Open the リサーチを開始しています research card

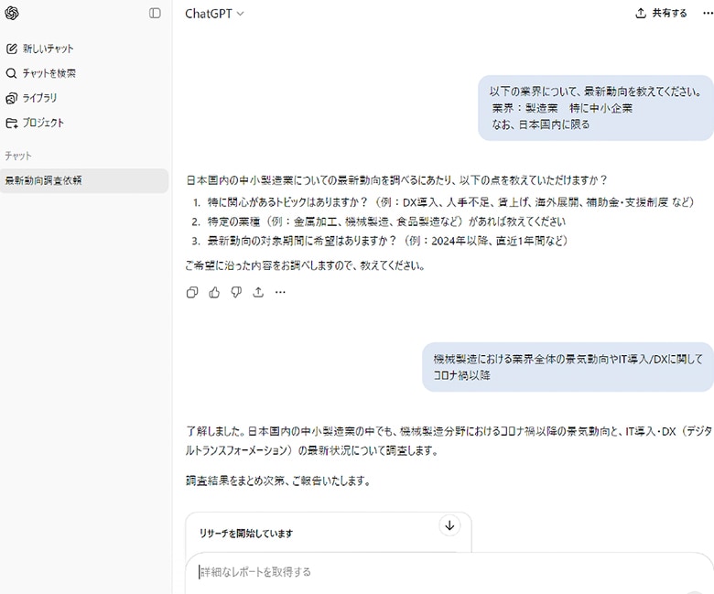click(x=320, y=533)
